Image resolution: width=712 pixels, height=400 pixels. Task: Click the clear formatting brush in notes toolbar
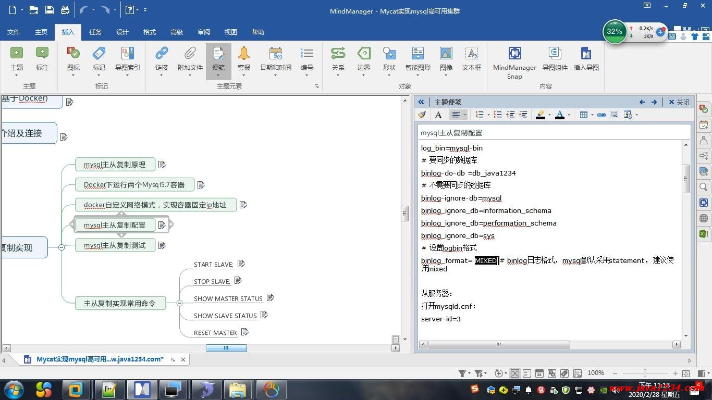pos(422,115)
